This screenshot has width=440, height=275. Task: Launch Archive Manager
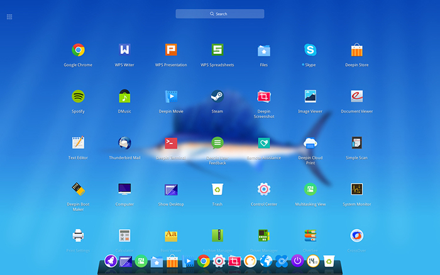coord(217,235)
